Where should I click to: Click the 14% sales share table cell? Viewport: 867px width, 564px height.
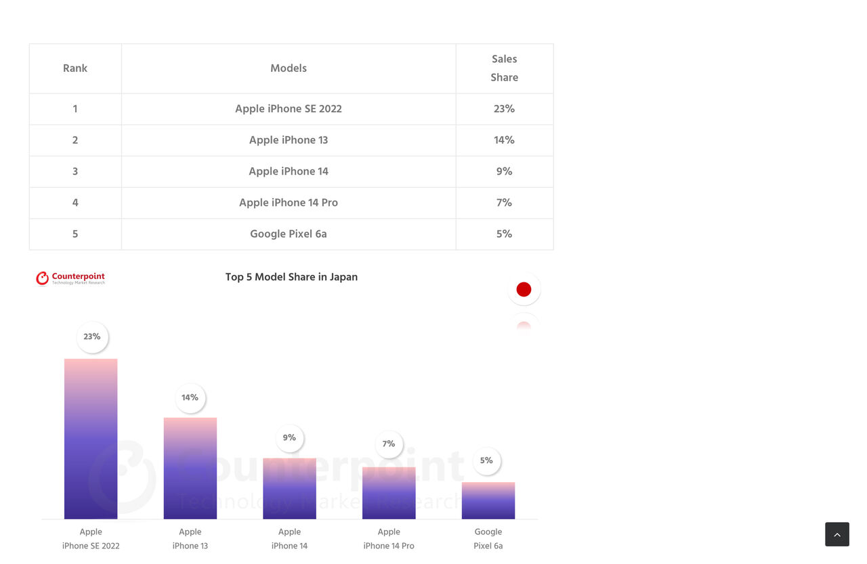(x=505, y=140)
